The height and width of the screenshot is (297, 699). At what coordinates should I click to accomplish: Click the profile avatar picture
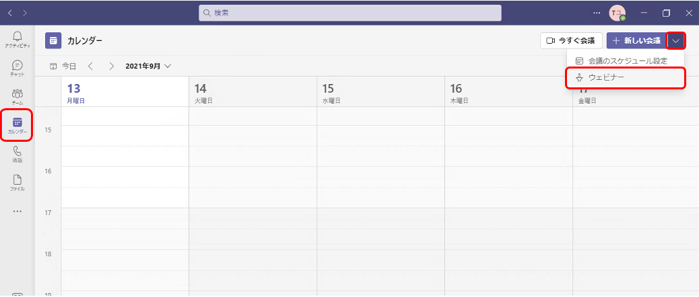pos(617,13)
